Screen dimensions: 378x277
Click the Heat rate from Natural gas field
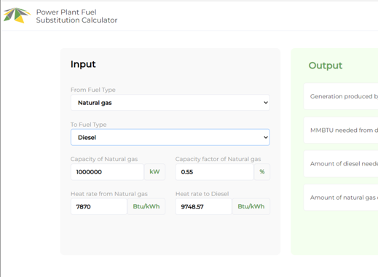coord(99,206)
